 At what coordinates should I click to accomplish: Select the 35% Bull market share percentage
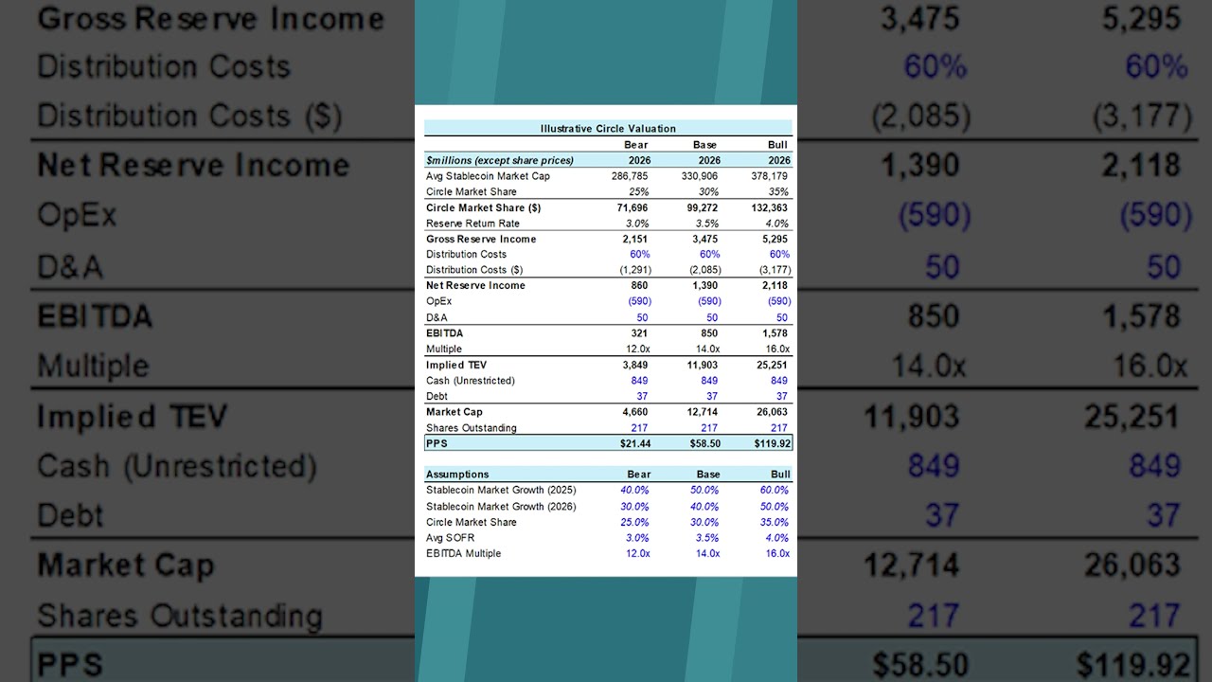click(778, 191)
